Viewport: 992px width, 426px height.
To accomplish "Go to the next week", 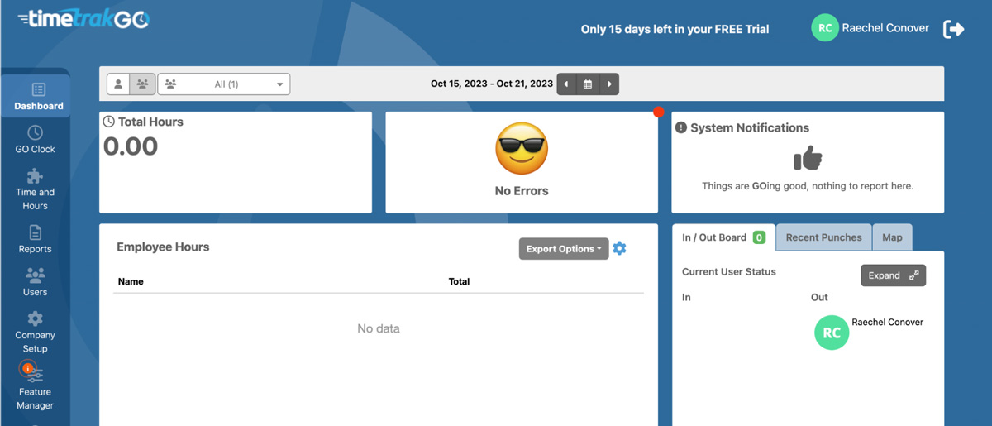I will 609,84.
